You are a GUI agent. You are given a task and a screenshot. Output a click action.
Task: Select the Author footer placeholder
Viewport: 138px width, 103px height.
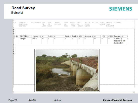pyautogui.click(x=58, y=100)
